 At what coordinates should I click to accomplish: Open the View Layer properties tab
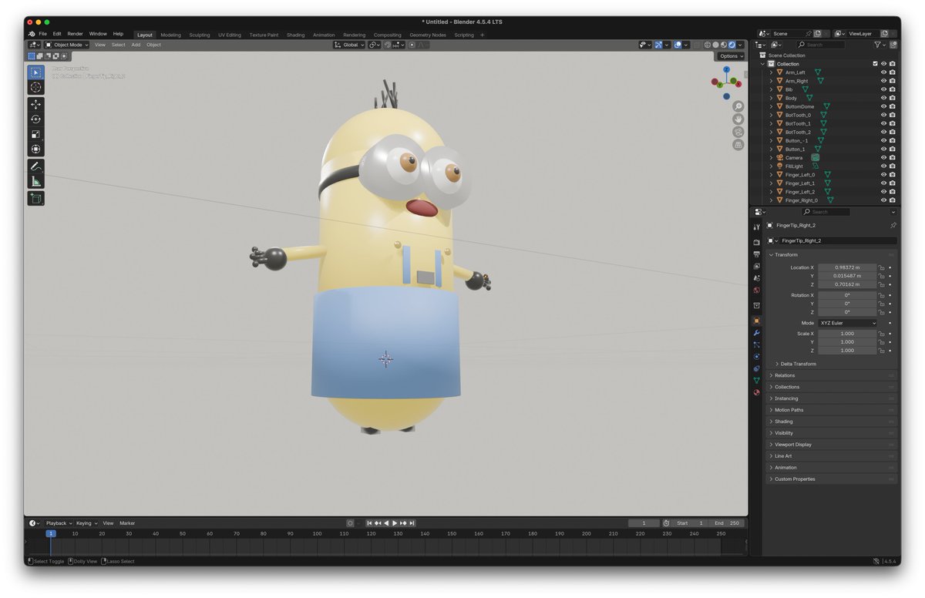click(756, 266)
